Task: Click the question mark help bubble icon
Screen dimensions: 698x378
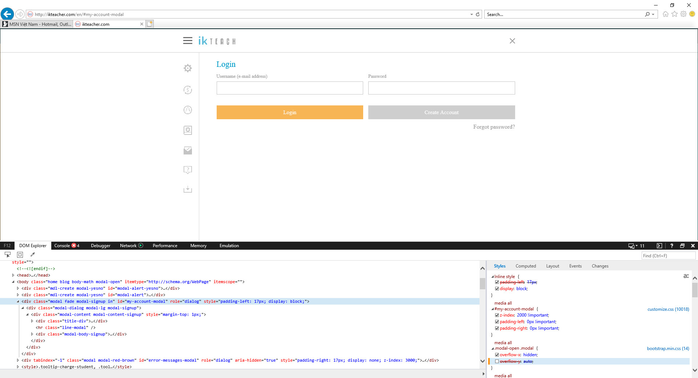Action: [x=188, y=170]
